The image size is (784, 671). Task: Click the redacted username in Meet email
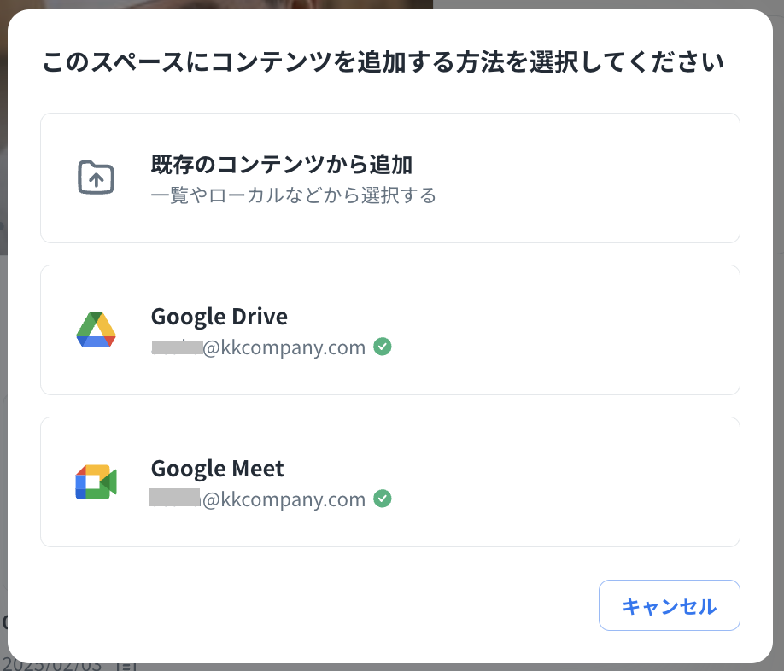(x=175, y=499)
